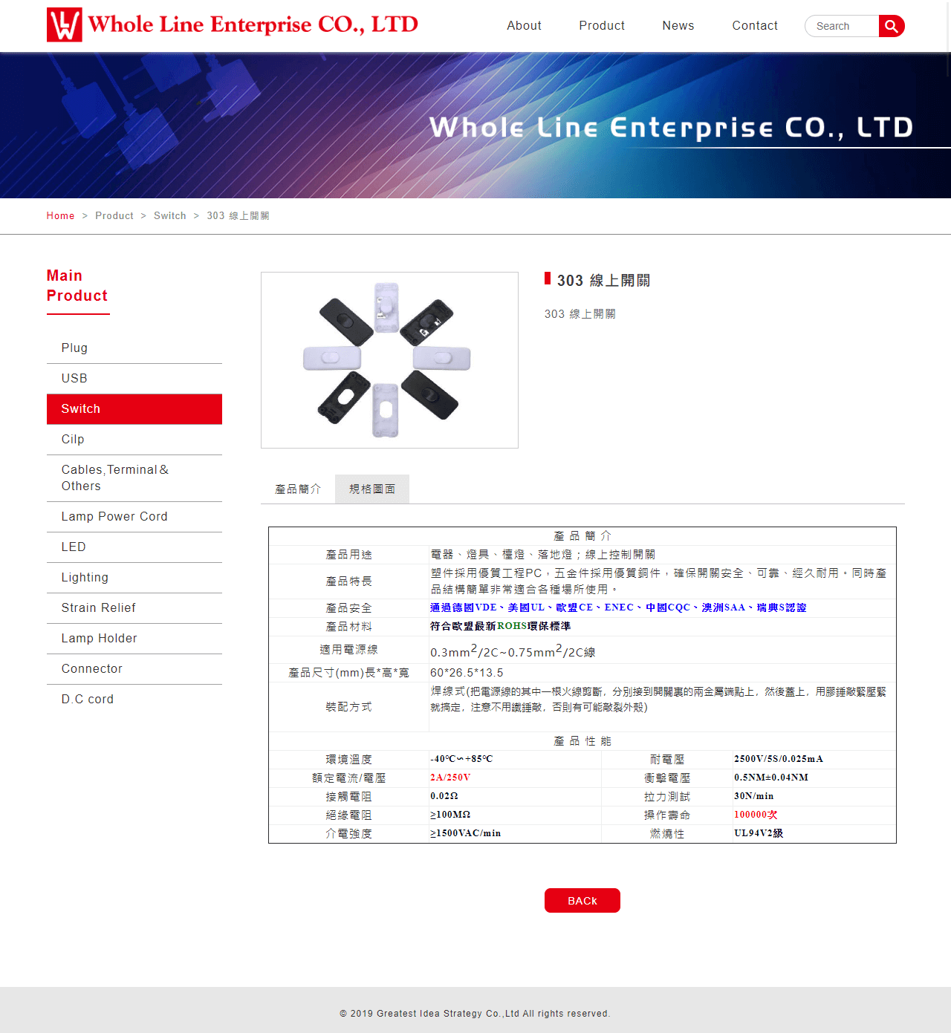Viewport: 951px width, 1033px height.
Task: Open the Contact menu
Action: click(x=755, y=25)
